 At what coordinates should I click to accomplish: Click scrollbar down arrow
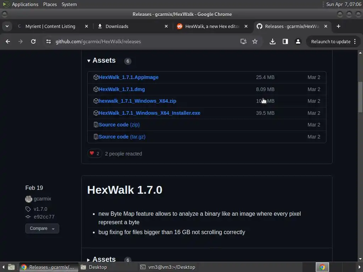click(x=360, y=259)
